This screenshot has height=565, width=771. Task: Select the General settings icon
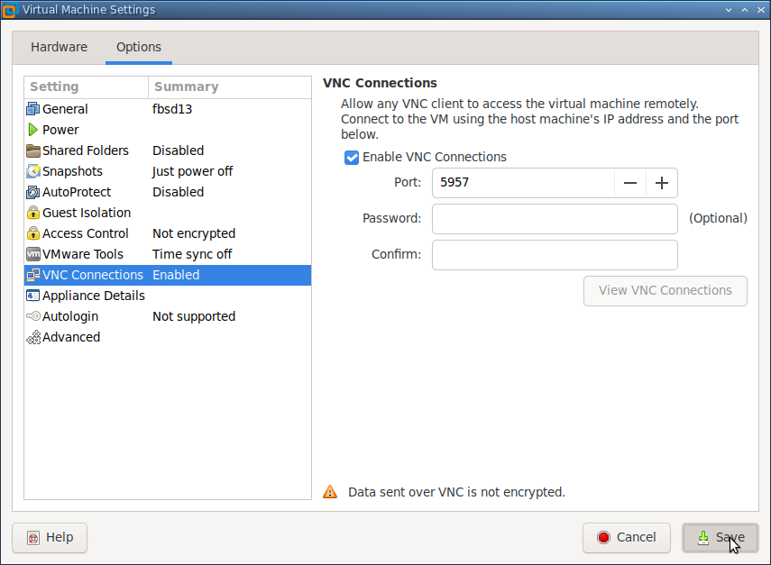(x=33, y=109)
